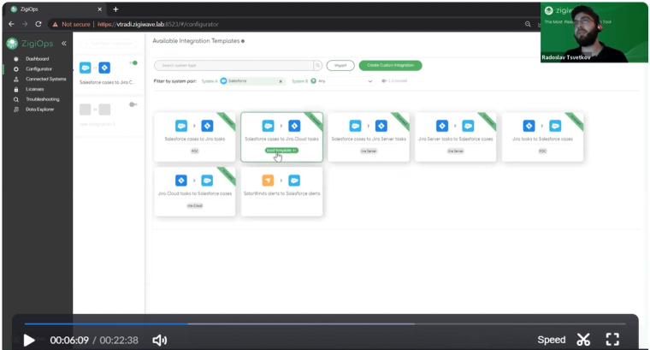This screenshot has height=350, width=650.
Task: Play the video with the play button
Action: click(x=29, y=341)
